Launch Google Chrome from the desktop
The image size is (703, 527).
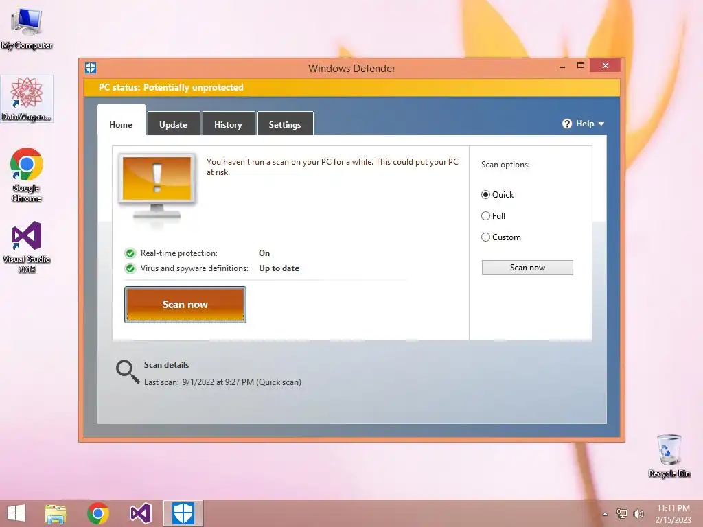click(27, 175)
